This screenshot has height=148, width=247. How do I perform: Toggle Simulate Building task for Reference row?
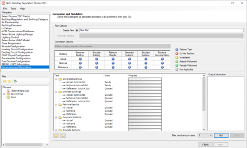click(x=96, y=67)
